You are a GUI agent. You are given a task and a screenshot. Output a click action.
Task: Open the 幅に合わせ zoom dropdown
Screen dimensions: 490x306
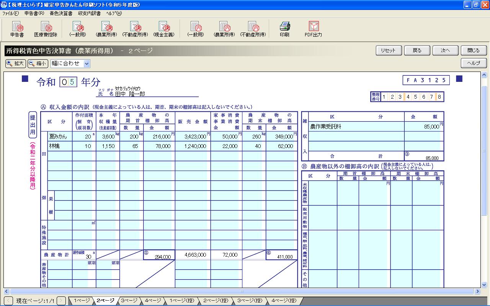tap(87, 63)
